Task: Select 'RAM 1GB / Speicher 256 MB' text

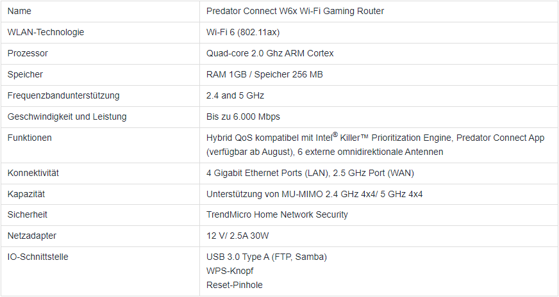Action: 264,74
